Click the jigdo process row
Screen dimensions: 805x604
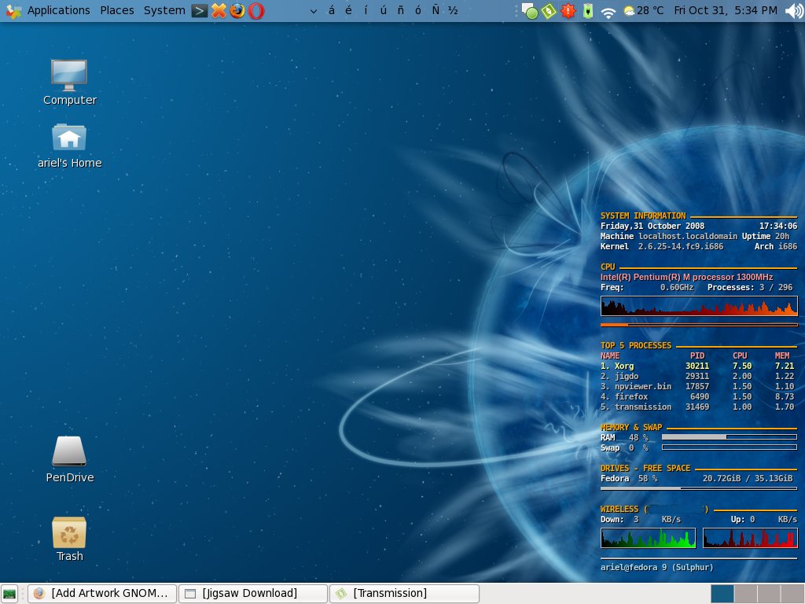coord(698,377)
